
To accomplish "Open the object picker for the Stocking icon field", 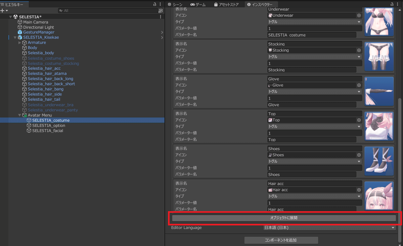I will click(x=359, y=50).
